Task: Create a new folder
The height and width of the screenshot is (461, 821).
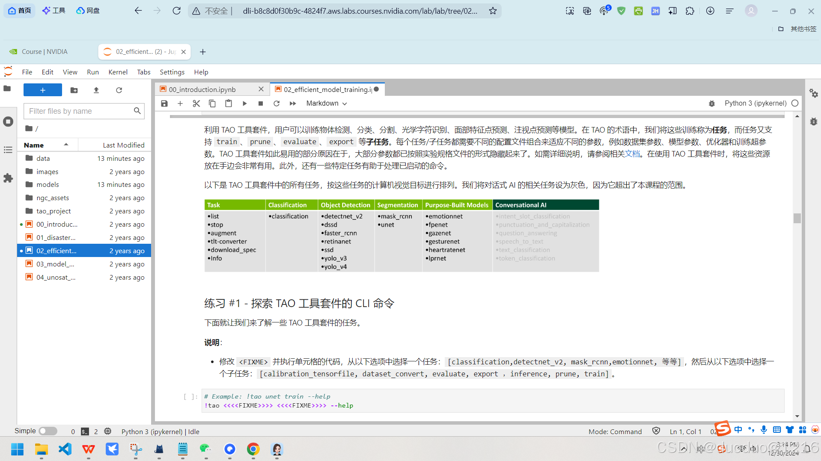Action: click(x=74, y=90)
